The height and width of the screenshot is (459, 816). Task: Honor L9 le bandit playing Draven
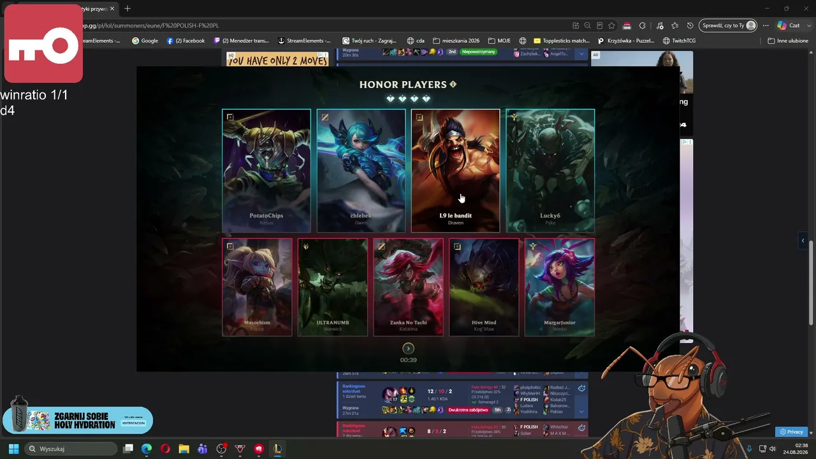[455, 171]
